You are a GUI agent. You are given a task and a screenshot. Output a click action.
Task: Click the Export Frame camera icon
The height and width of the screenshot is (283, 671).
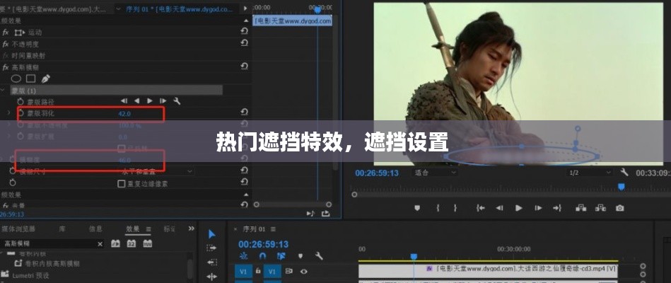619,208
